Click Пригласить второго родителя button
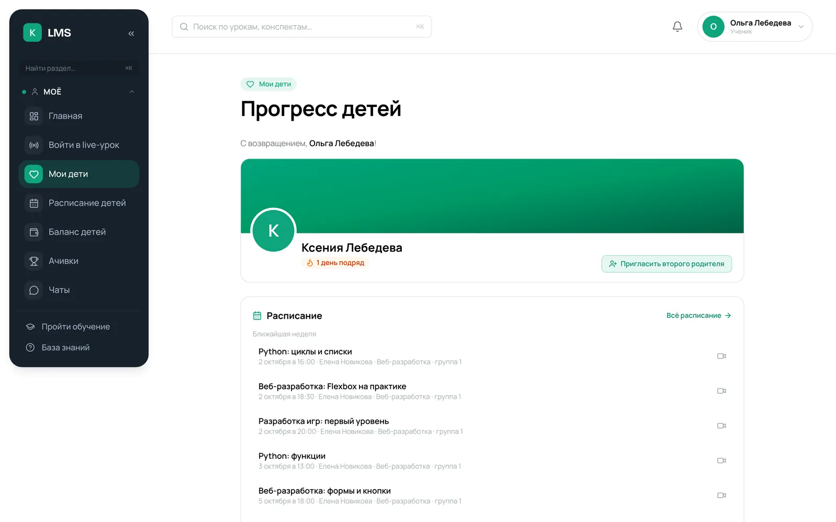 (666, 264)
